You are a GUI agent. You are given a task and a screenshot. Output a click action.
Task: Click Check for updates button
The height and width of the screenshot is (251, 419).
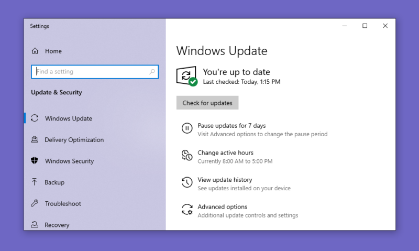click(x=207, y=103)
